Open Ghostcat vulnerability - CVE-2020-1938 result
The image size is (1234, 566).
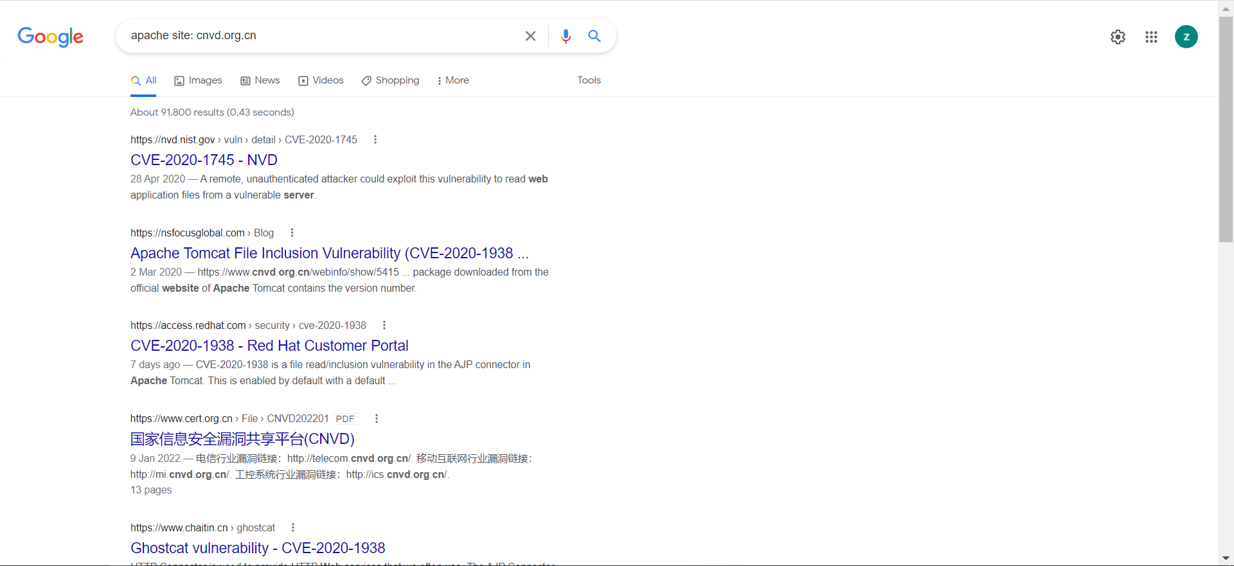pos(258,548)
